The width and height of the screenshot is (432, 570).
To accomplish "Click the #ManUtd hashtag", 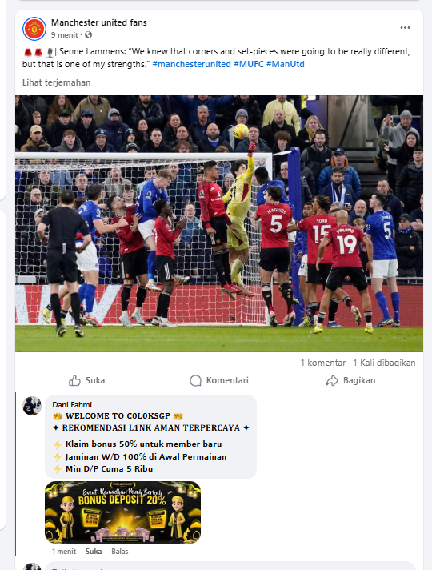I will 286,64.
